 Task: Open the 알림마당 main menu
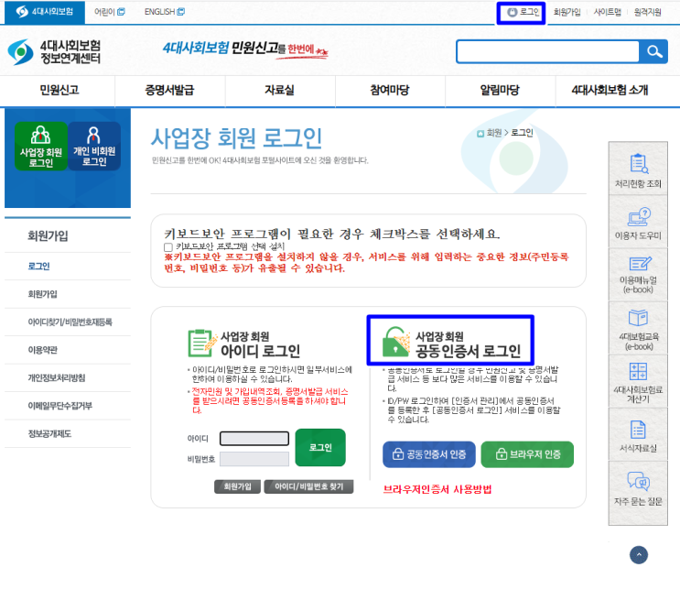(500, 91)
